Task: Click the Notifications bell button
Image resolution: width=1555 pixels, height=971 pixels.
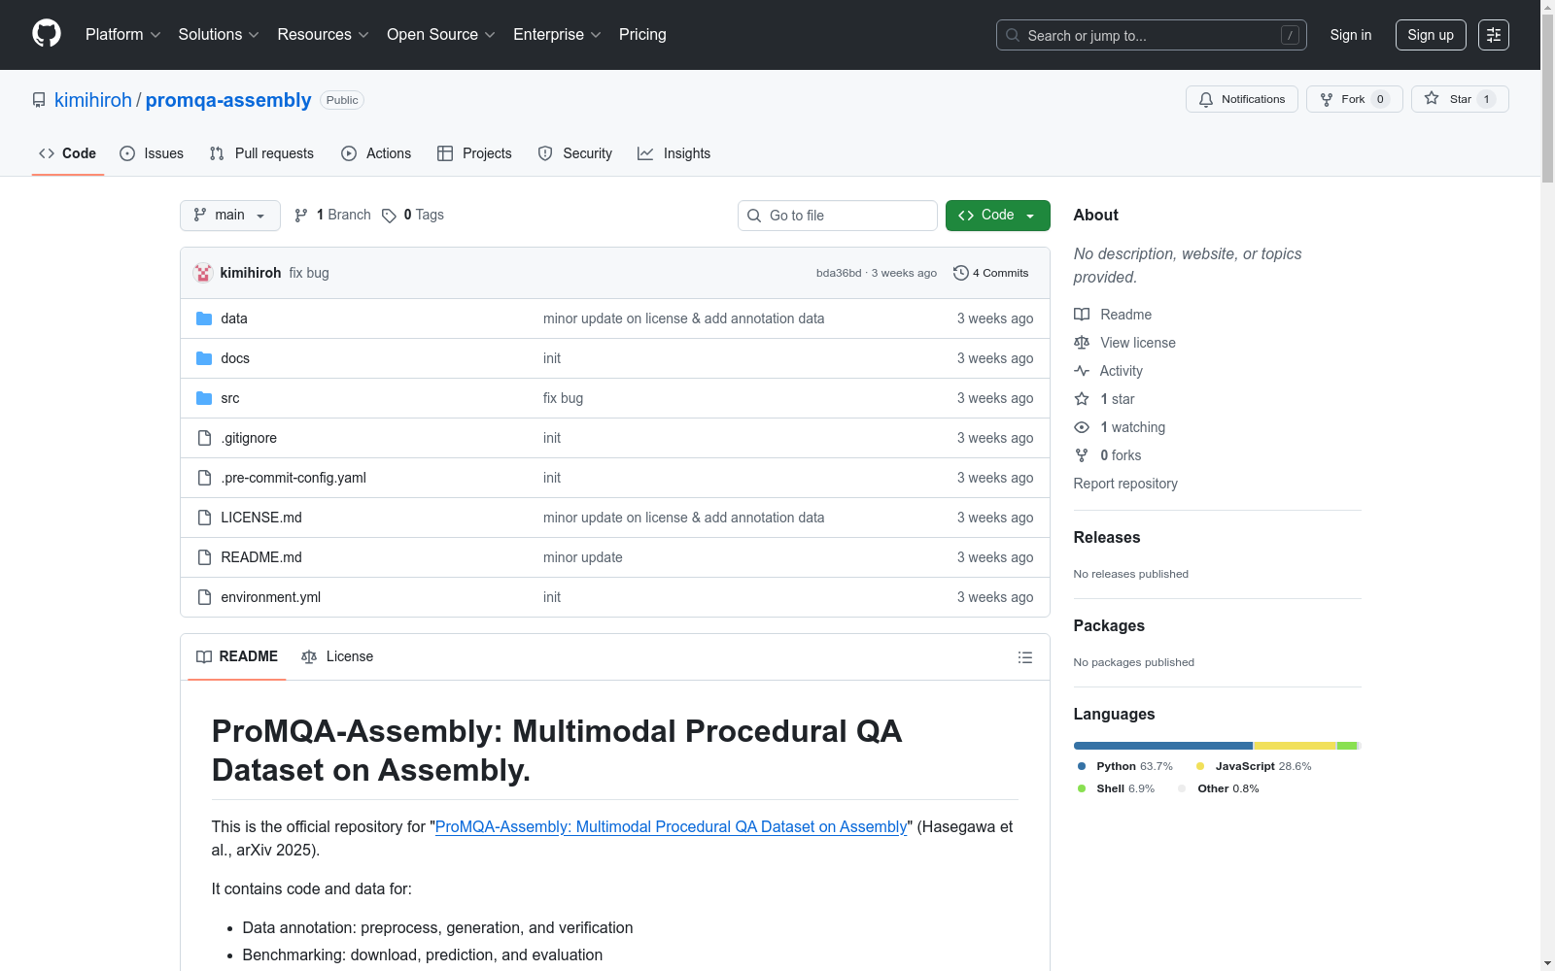Action: 1242,99
